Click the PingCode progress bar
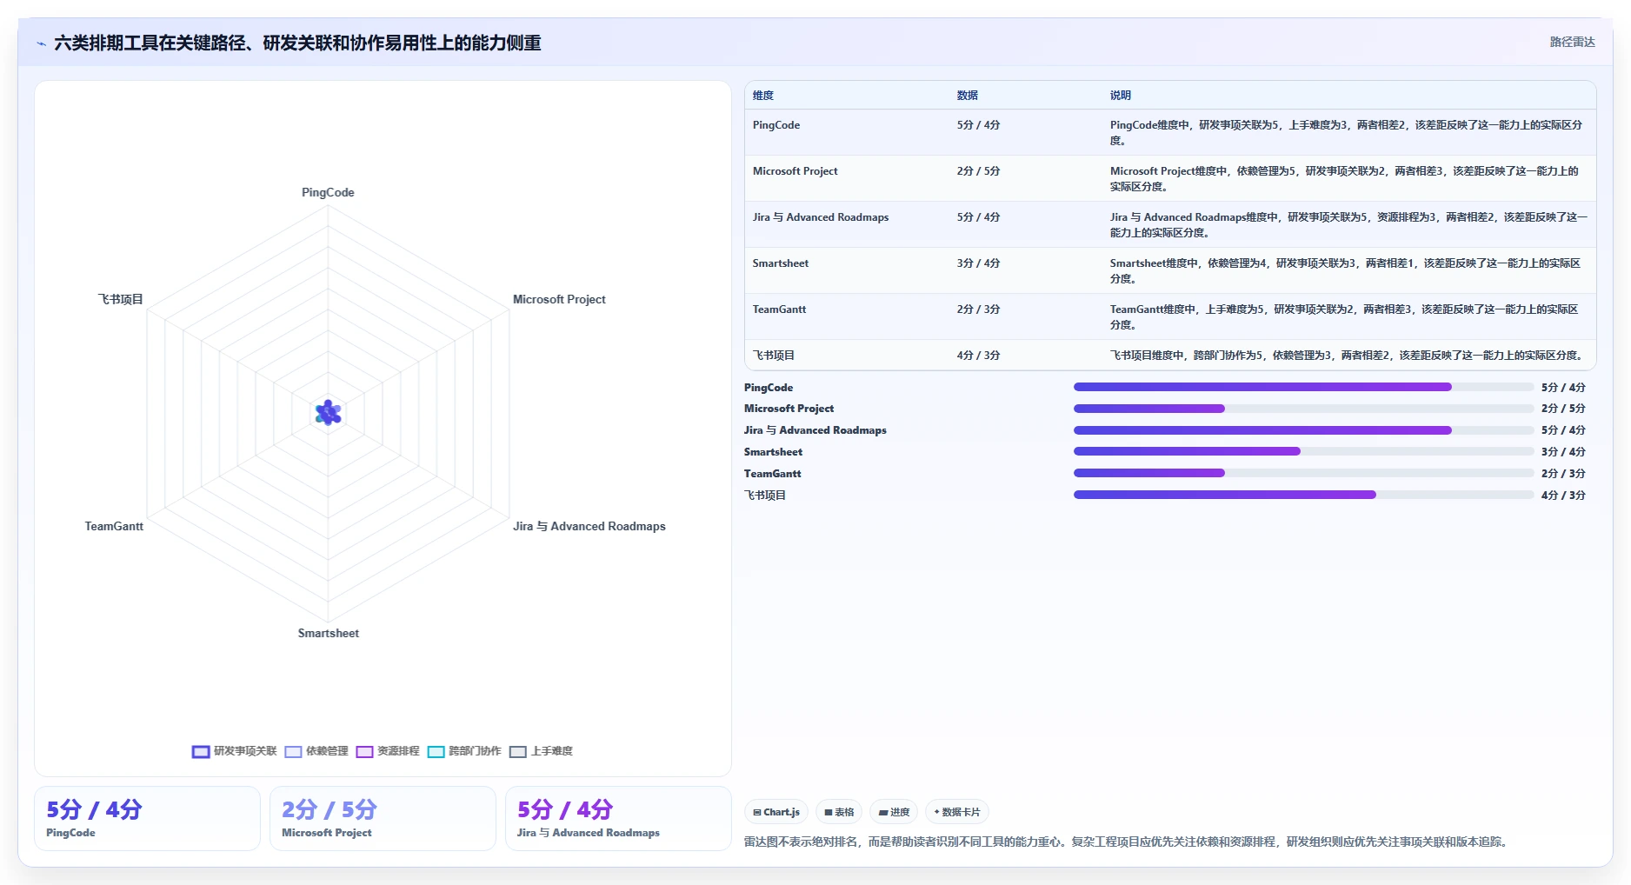The image size is (1631, 885). (x=1303, y=387)
